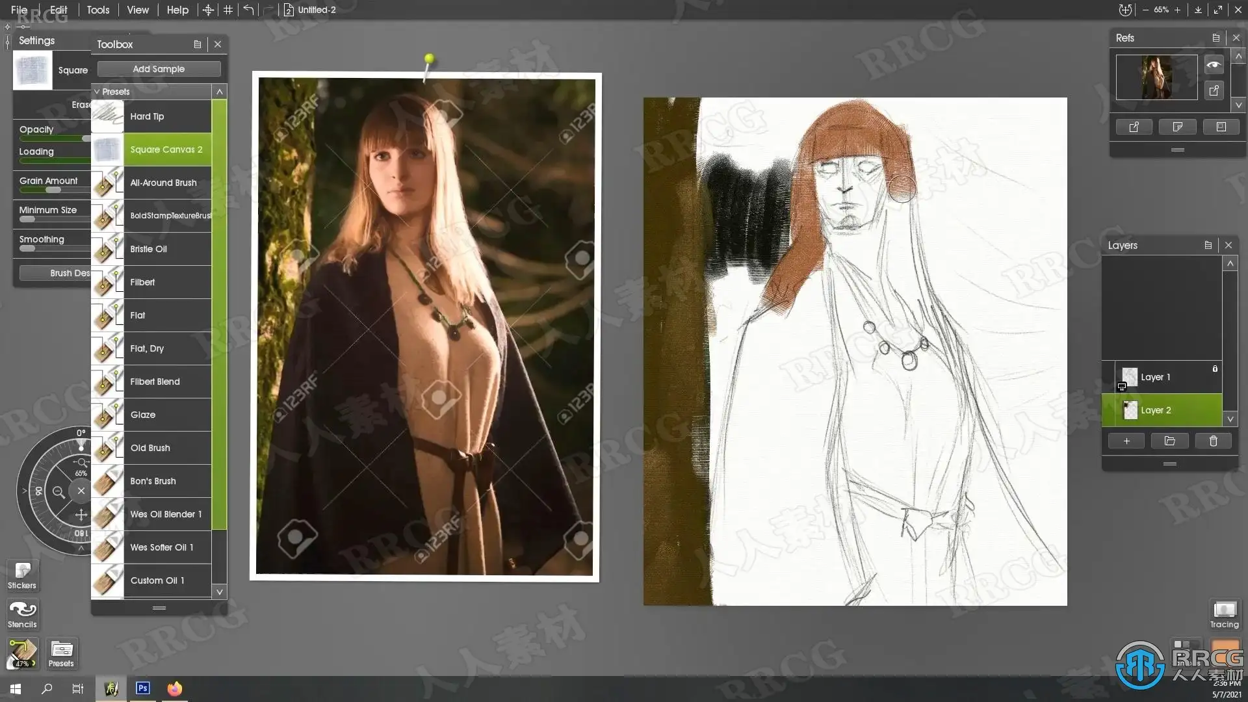Click the zoom out magnifier on canvas positioner
The image size is (1248, 702).
(58, 492)
